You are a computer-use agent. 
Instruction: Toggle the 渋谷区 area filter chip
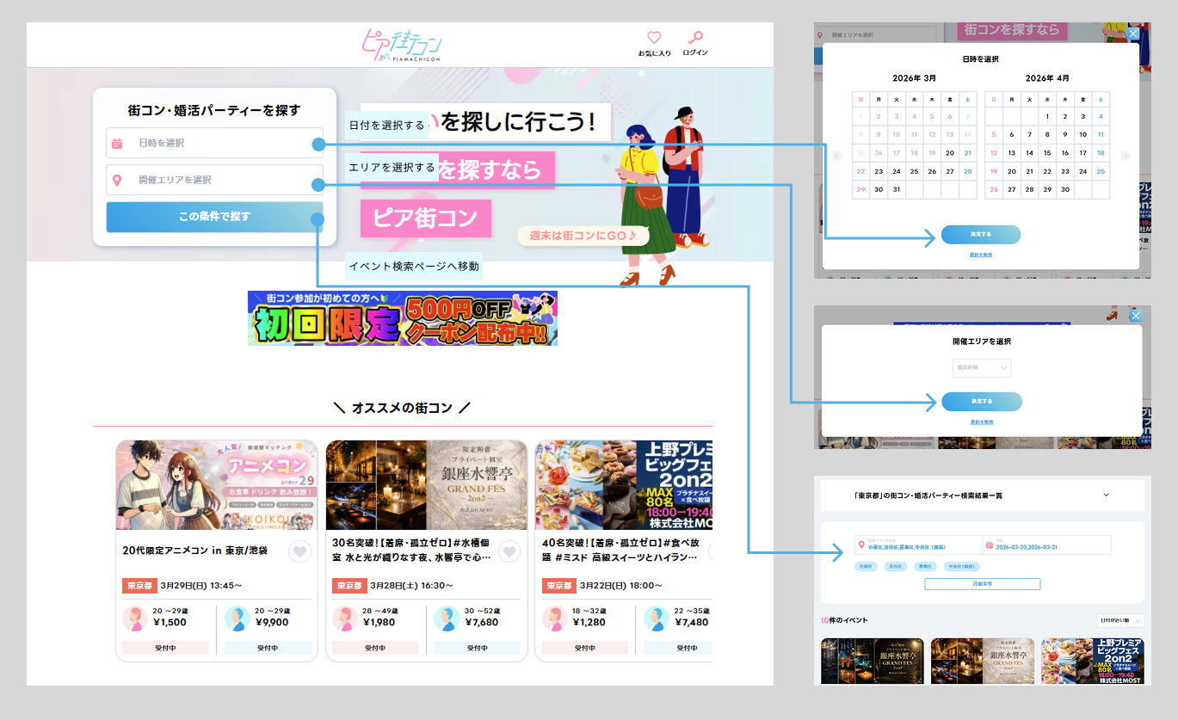pyautogui.click(x=895, y=567)
